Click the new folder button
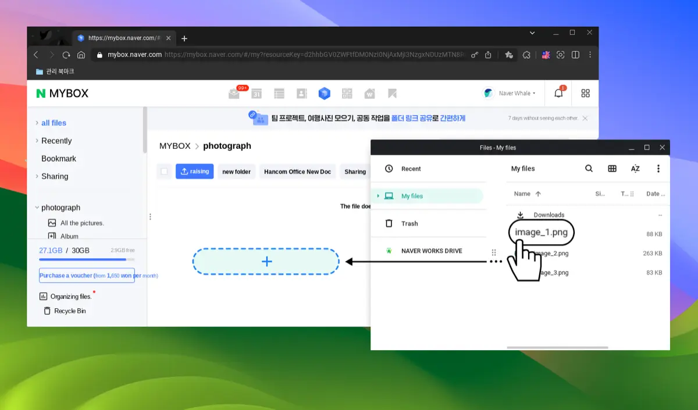The height and width of the screenshot is (410, 698). pos(236,171)
